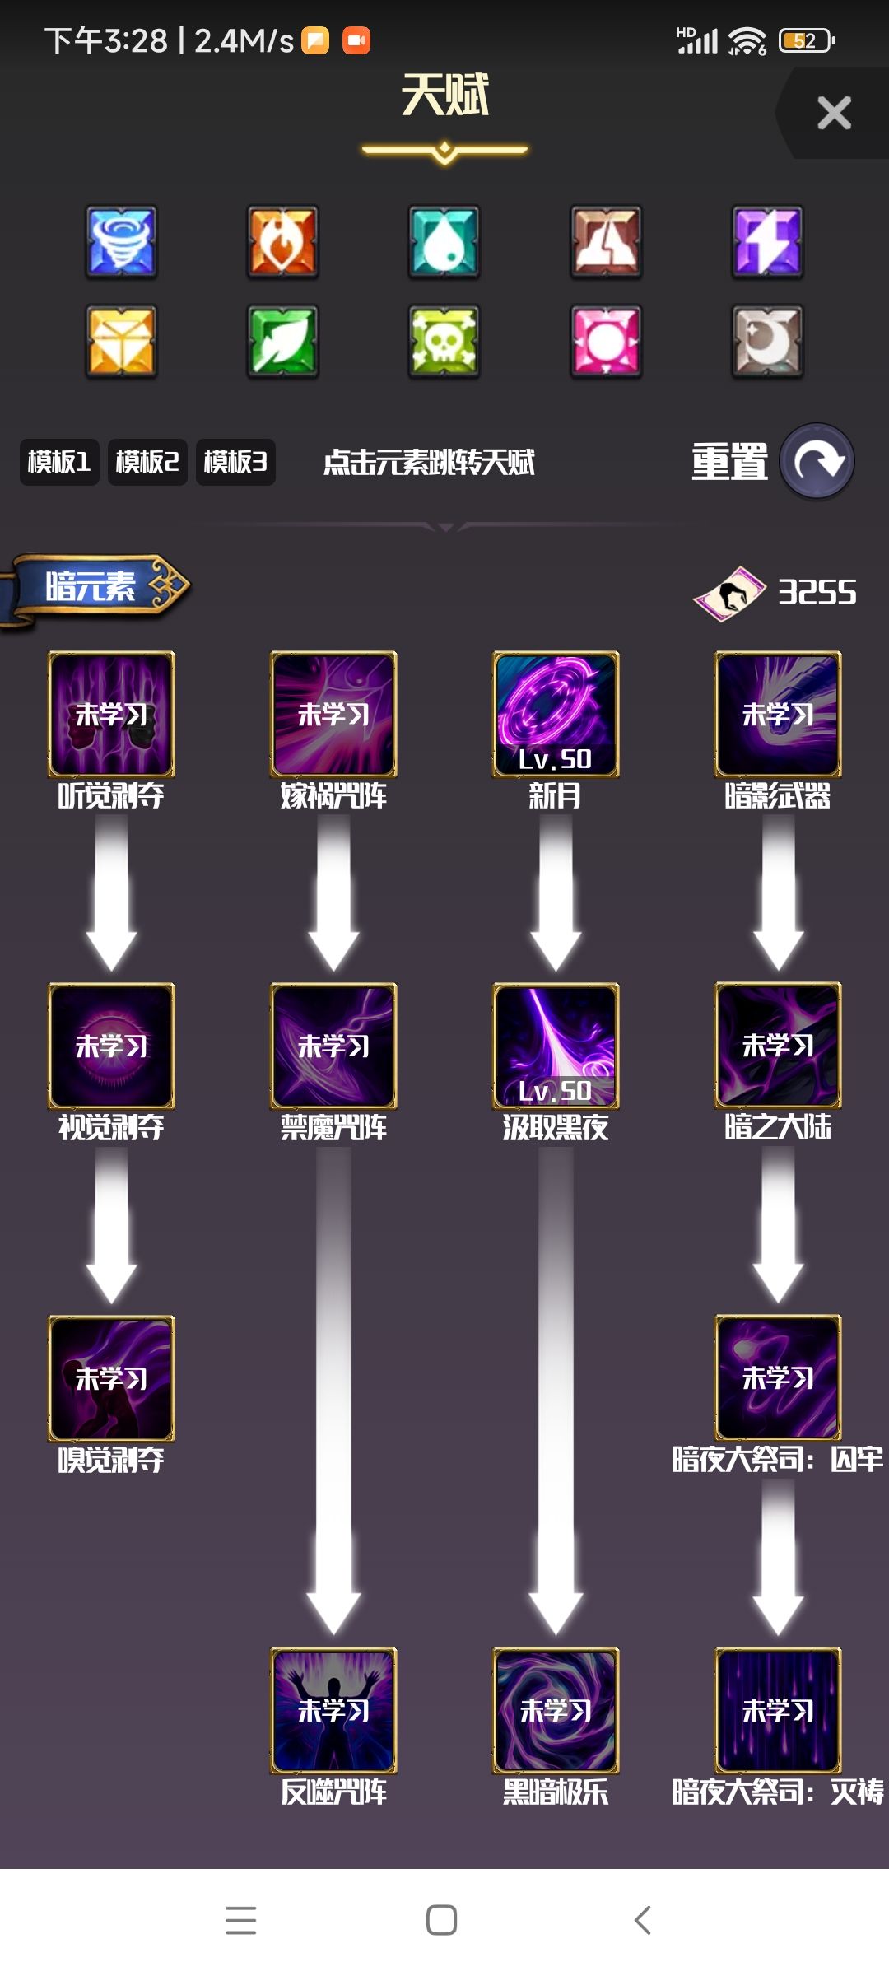
Task: Choose the purple lightning element icon
Action: click(x=768, y=241)
